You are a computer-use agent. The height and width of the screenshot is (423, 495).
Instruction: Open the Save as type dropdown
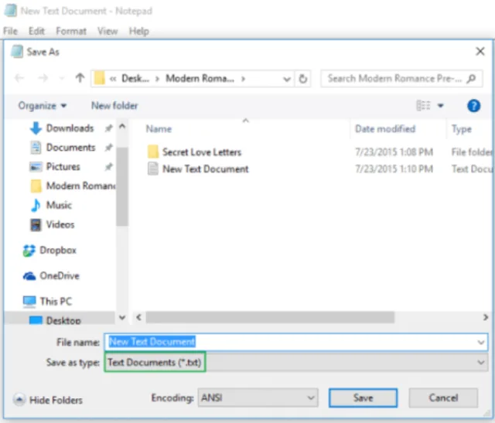296,362
